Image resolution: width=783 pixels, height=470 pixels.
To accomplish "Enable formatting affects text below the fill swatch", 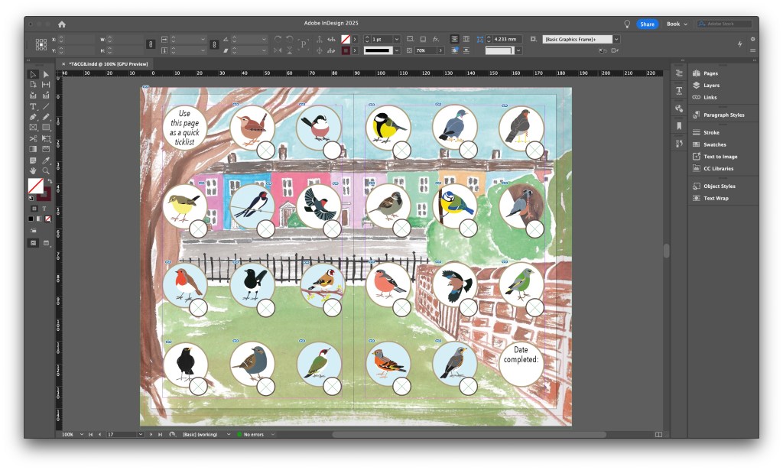I will 43,209.
